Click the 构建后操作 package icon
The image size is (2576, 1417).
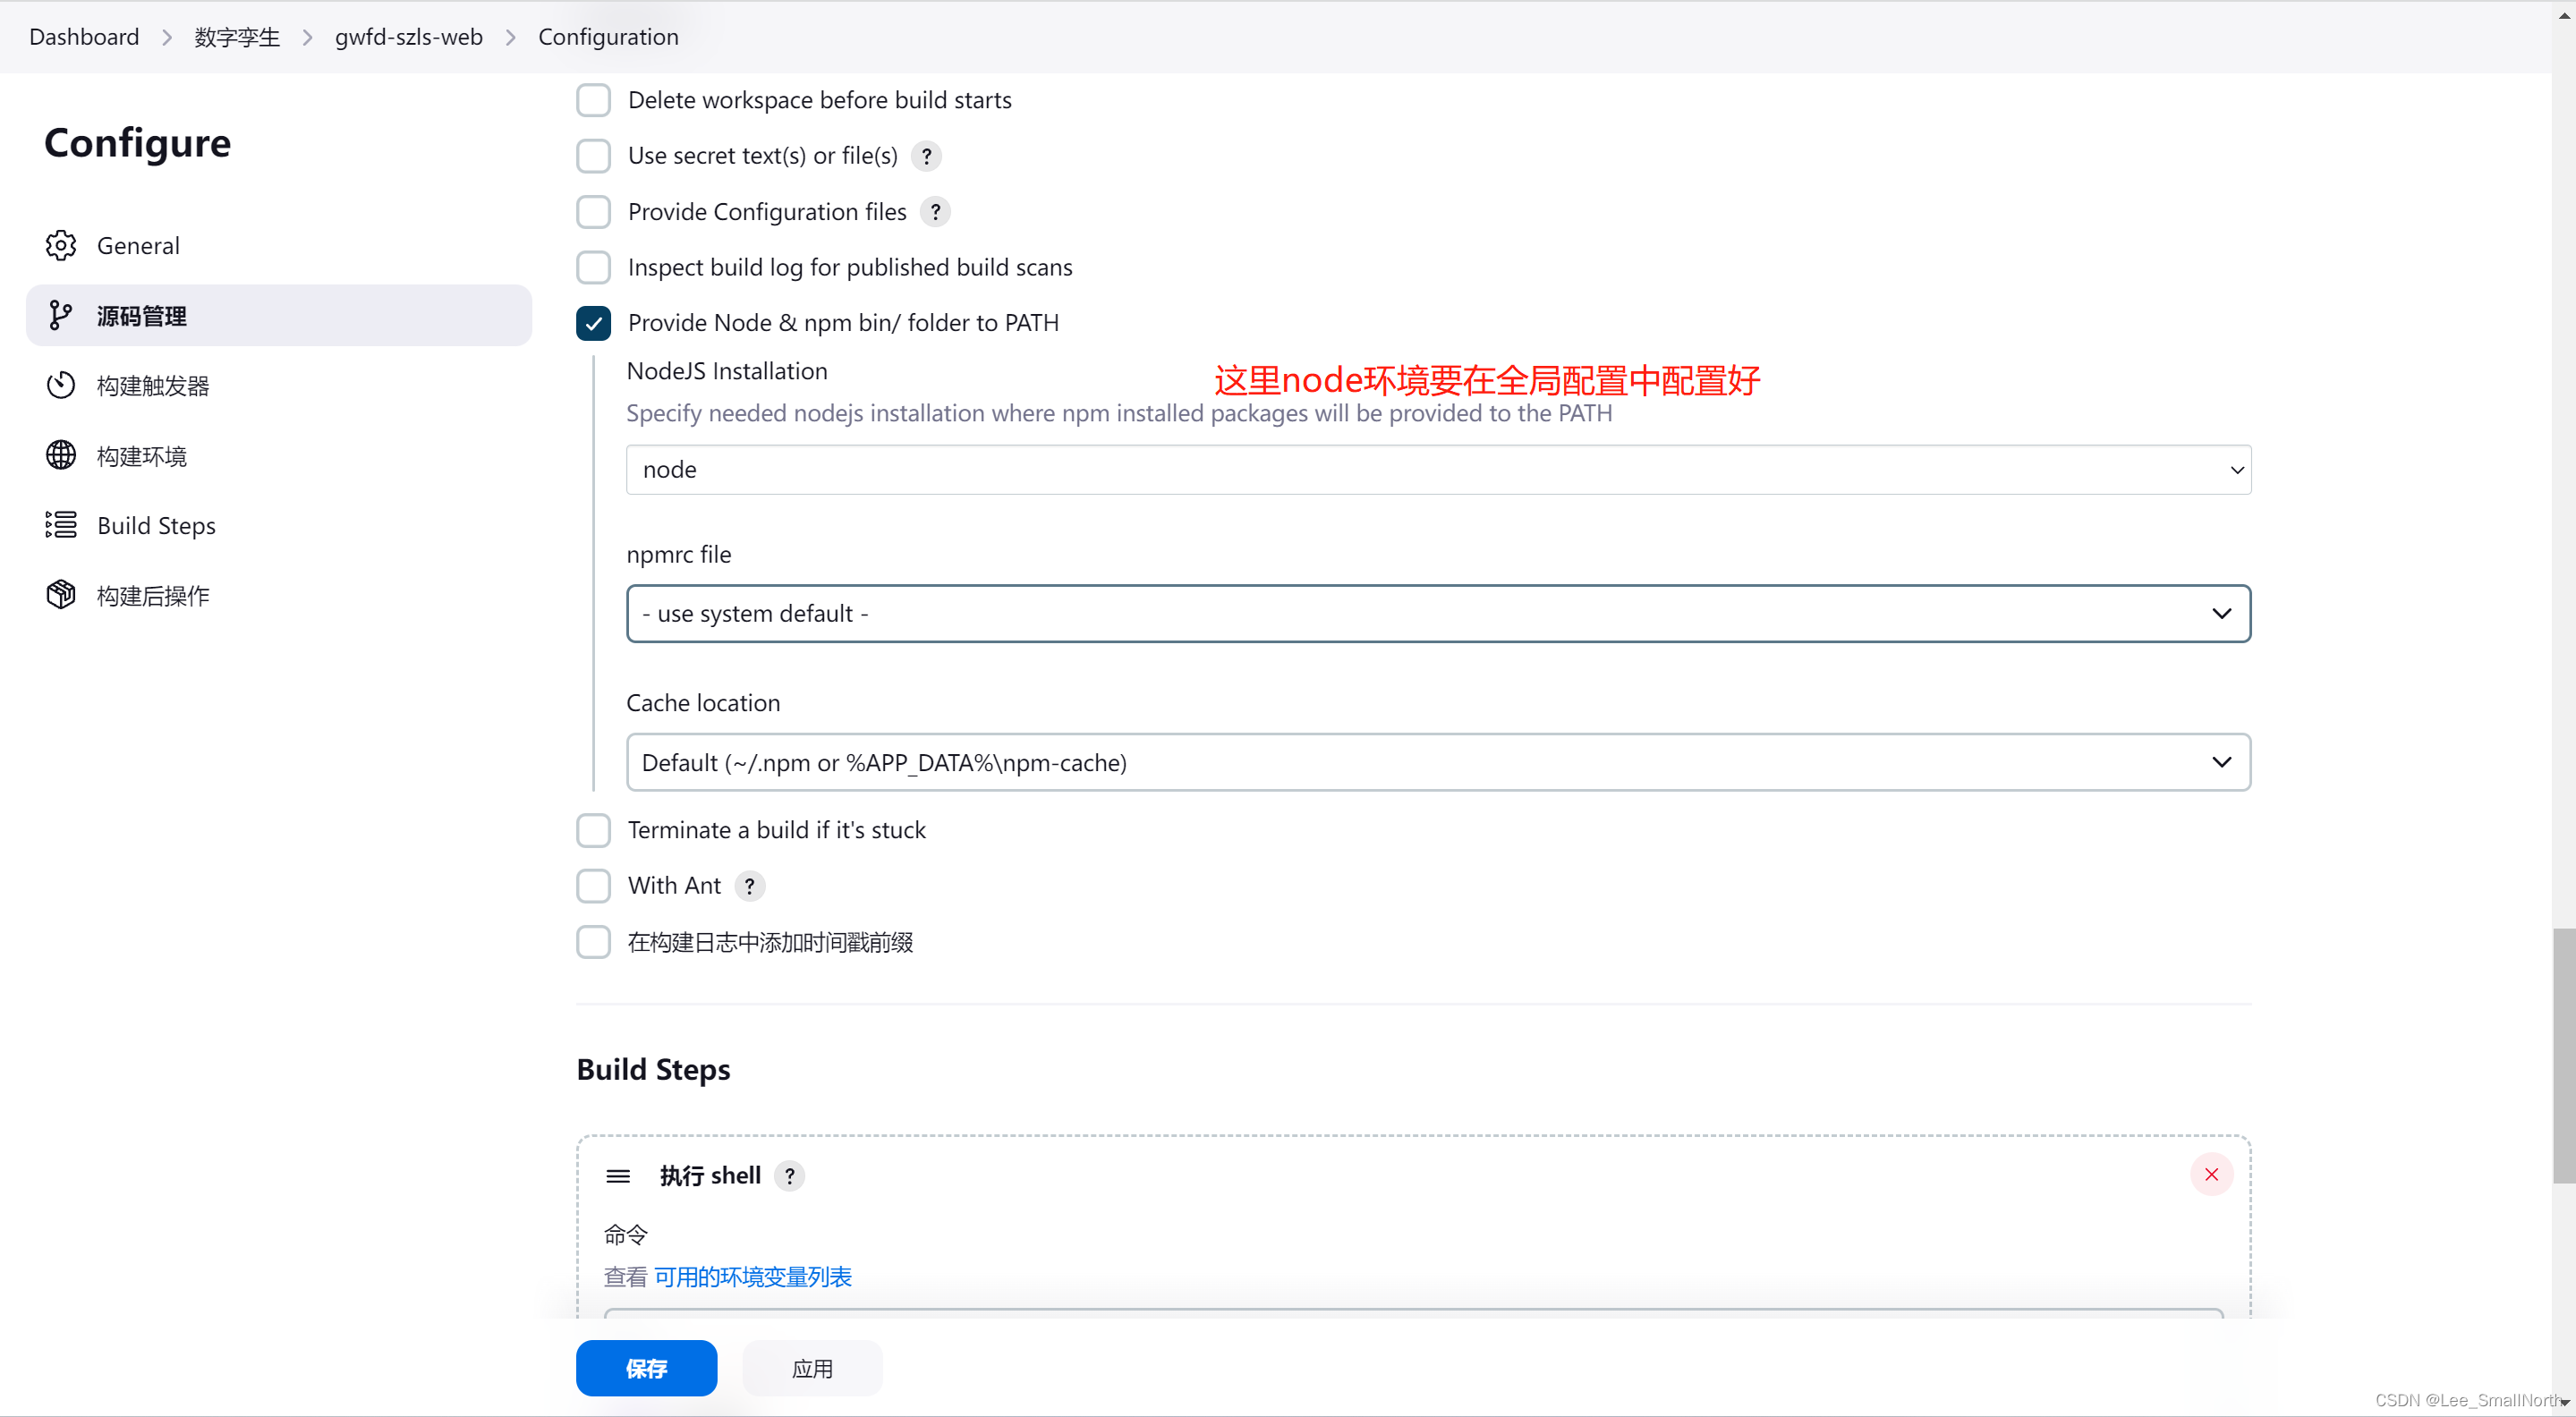tap(60, 594)
